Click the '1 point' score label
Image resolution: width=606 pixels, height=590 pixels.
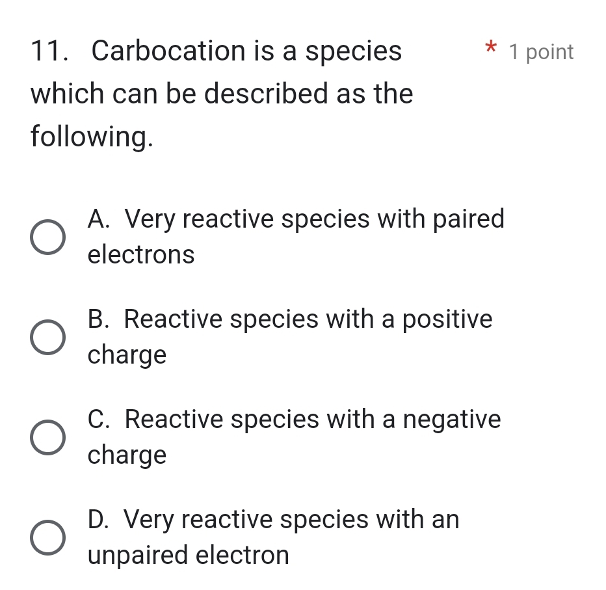tap(542, 52)
